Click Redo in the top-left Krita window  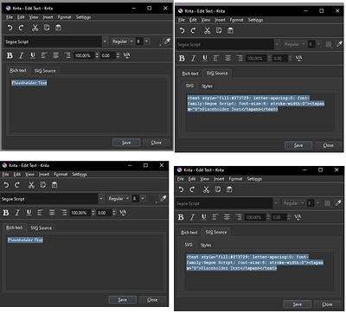click(x=21, y=28)
